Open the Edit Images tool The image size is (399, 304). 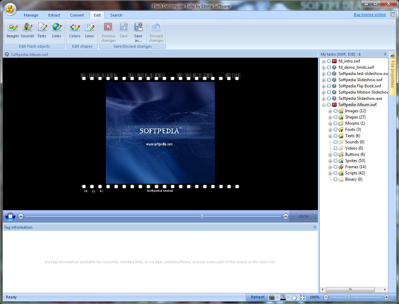[12, 30]
